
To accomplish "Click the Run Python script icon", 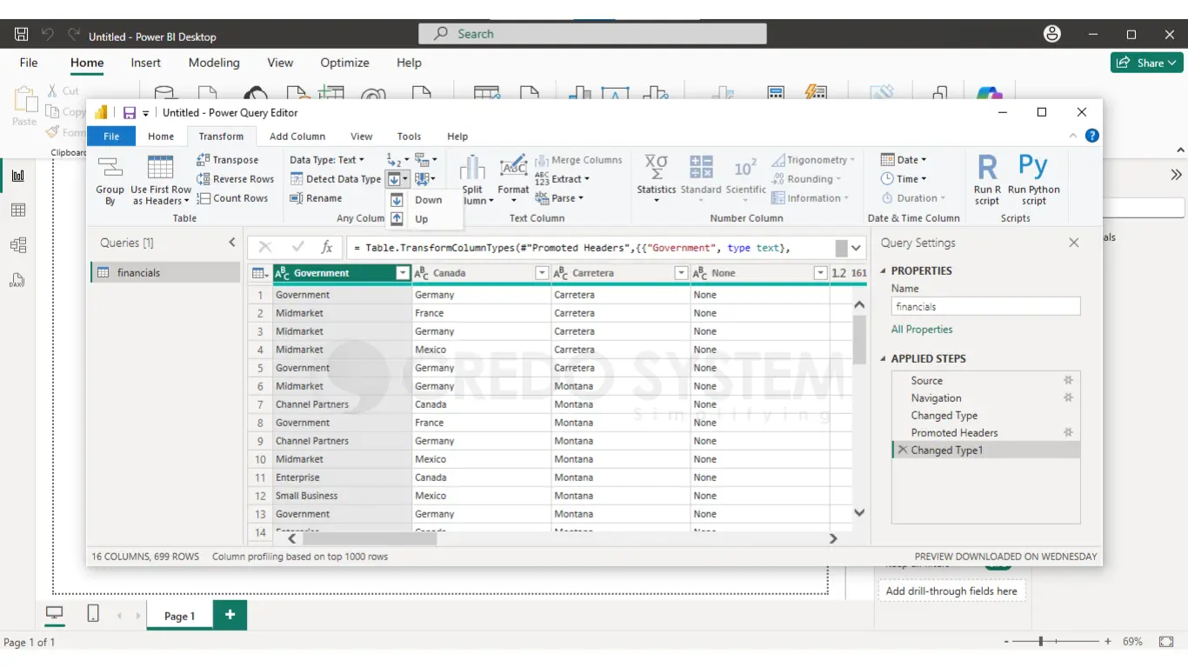I will [x=1033, y=167].
